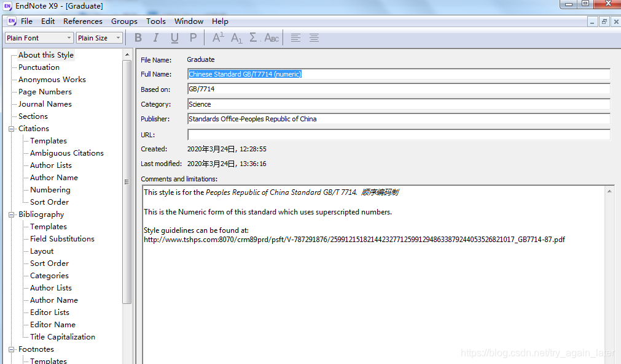Open Templates under Bibliography
Image resolution: width=621 pixels, height=364 pixels.
coord(49,227)
